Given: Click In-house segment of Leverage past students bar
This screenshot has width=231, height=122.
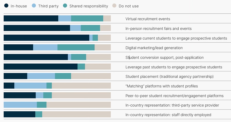Looking at the screenshot, I should [x=41, y=67].
